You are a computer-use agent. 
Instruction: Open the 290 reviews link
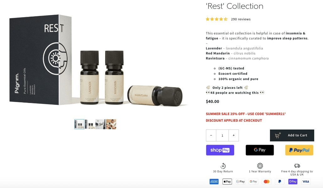click(x=241, y=19)
